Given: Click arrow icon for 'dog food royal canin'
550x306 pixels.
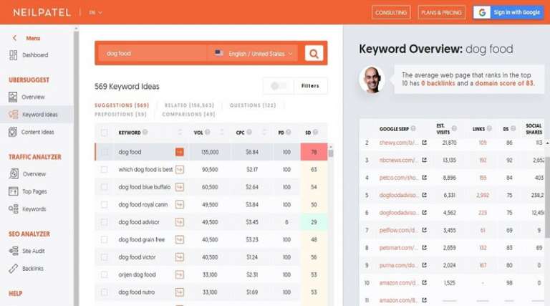Looking at the screenshot, I should tap(180, 204).
